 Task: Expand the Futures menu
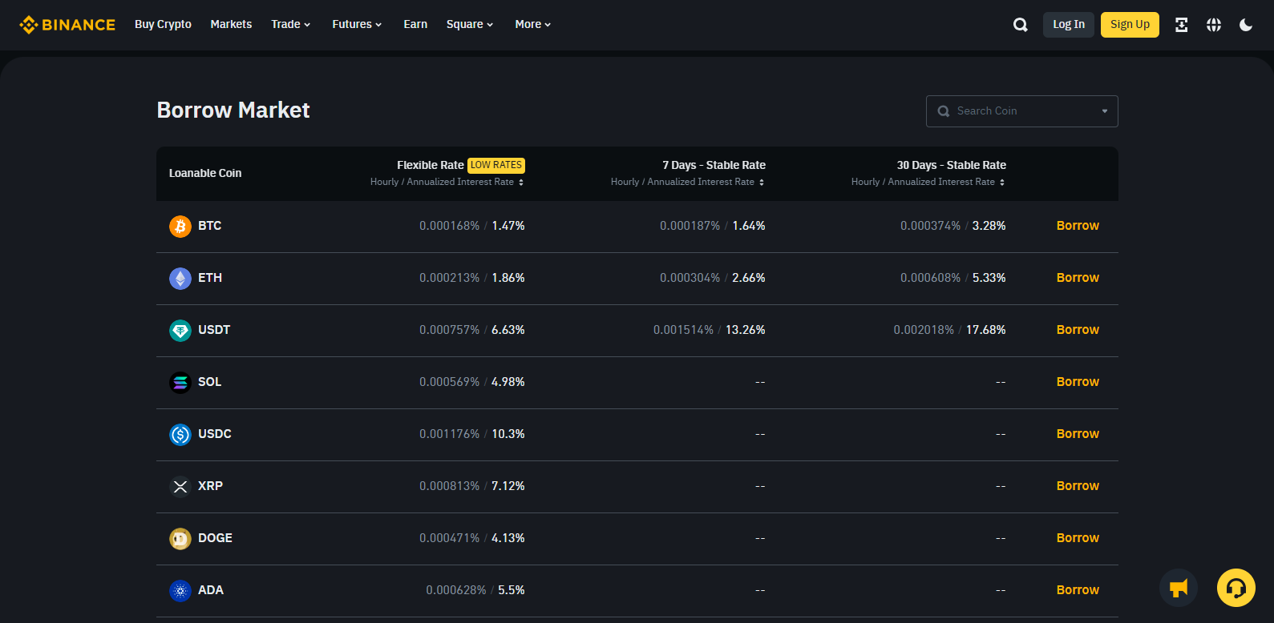[357, 25]
